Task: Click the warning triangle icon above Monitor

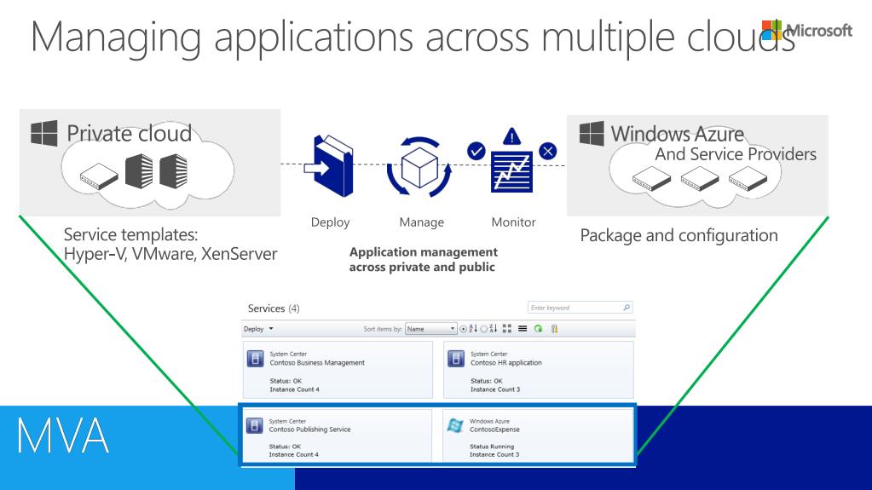Action: 511,136
